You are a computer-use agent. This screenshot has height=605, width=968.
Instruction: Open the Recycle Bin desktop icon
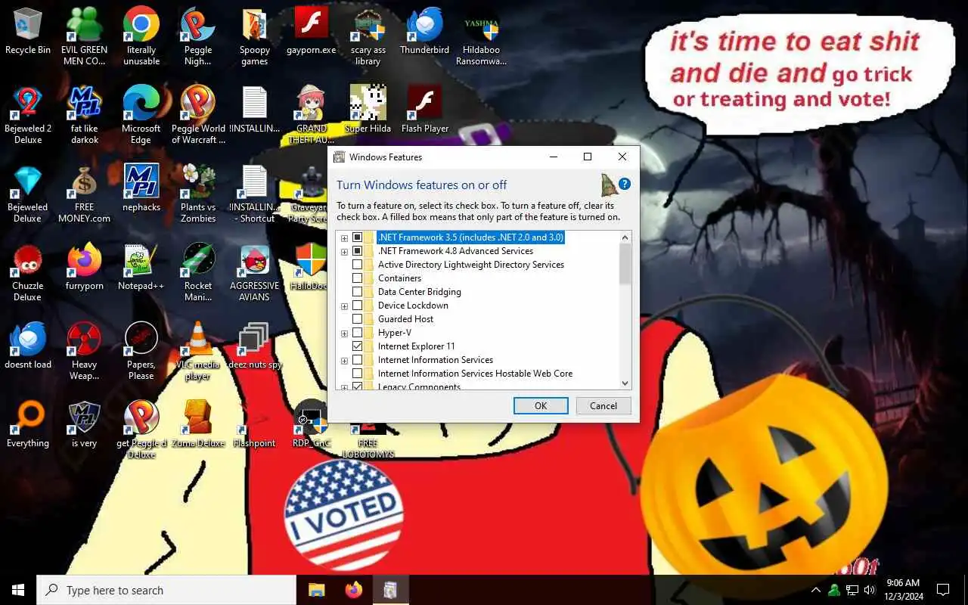tap(27, 32)
